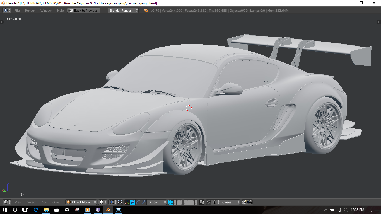381x214 pixels.
Task: Expand the Blender Render engine dropdown
Action: (123, 11)
